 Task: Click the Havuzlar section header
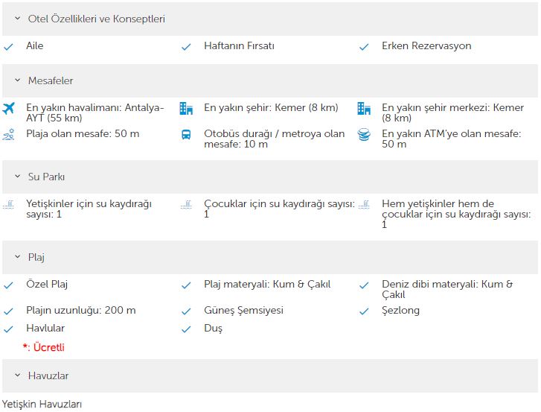coord(270,375)
